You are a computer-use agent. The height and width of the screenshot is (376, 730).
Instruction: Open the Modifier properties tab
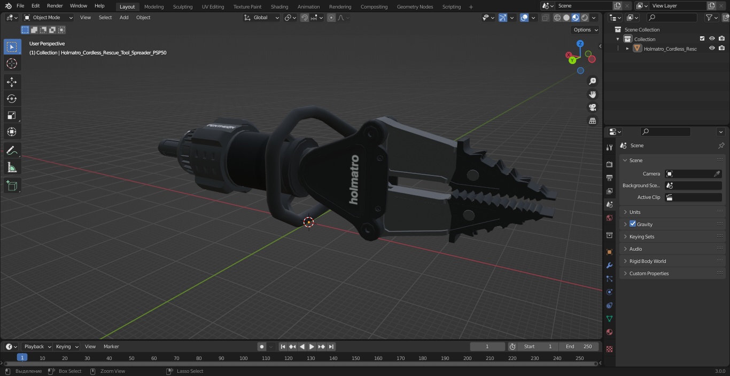click(609, 265)
